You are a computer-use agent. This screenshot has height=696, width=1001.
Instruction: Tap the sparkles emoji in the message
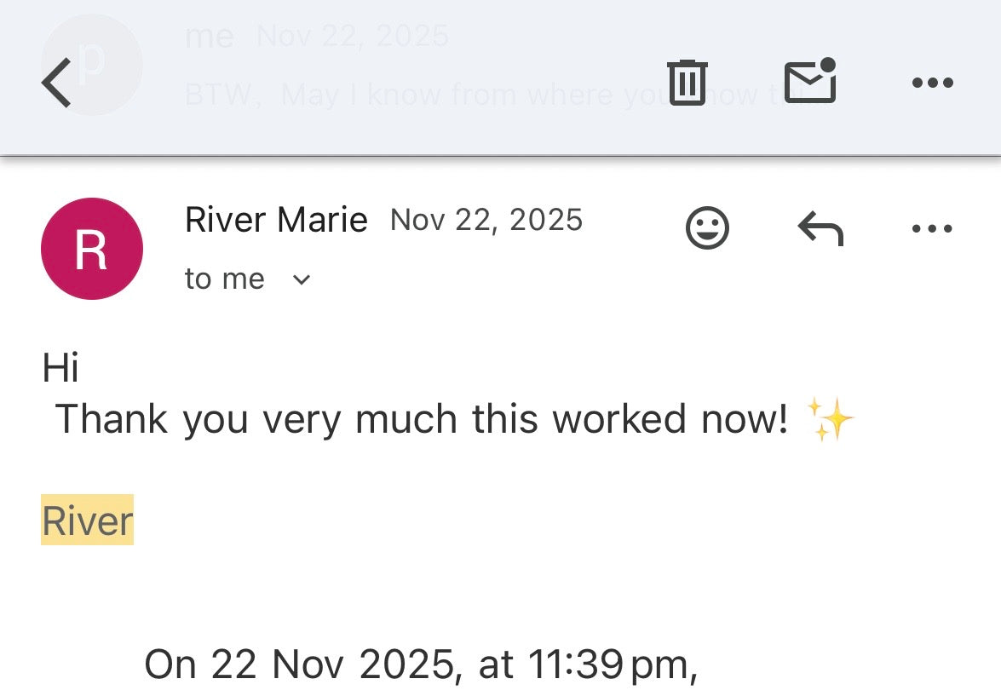[x=830, y=420]
